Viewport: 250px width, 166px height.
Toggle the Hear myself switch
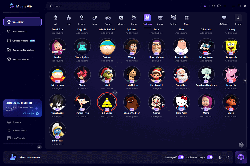(181, 157)
